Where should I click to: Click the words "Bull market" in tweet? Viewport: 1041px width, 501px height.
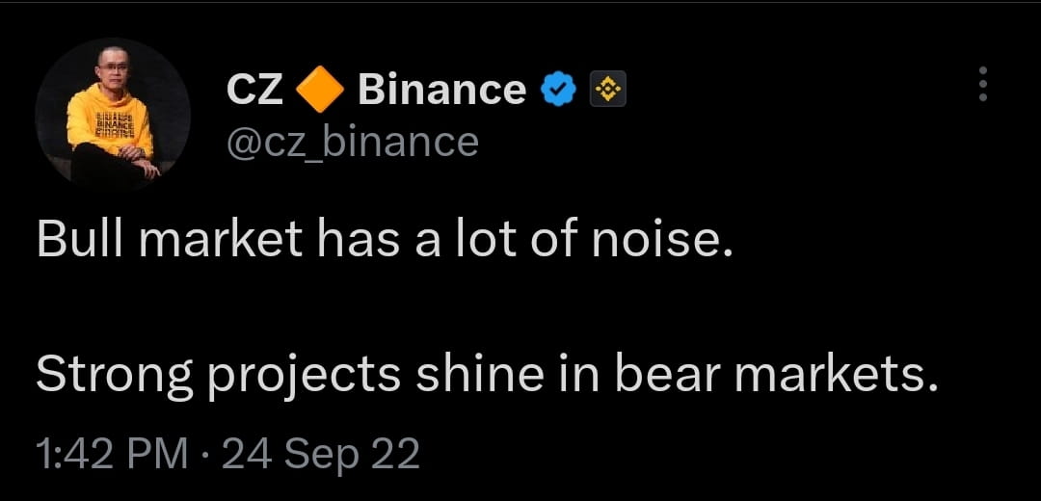click(x=169, y=240)
